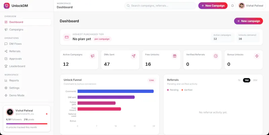Click the Approvals checkbox icon in sidebar
This screenshot has height=135, width=269.
6,59
